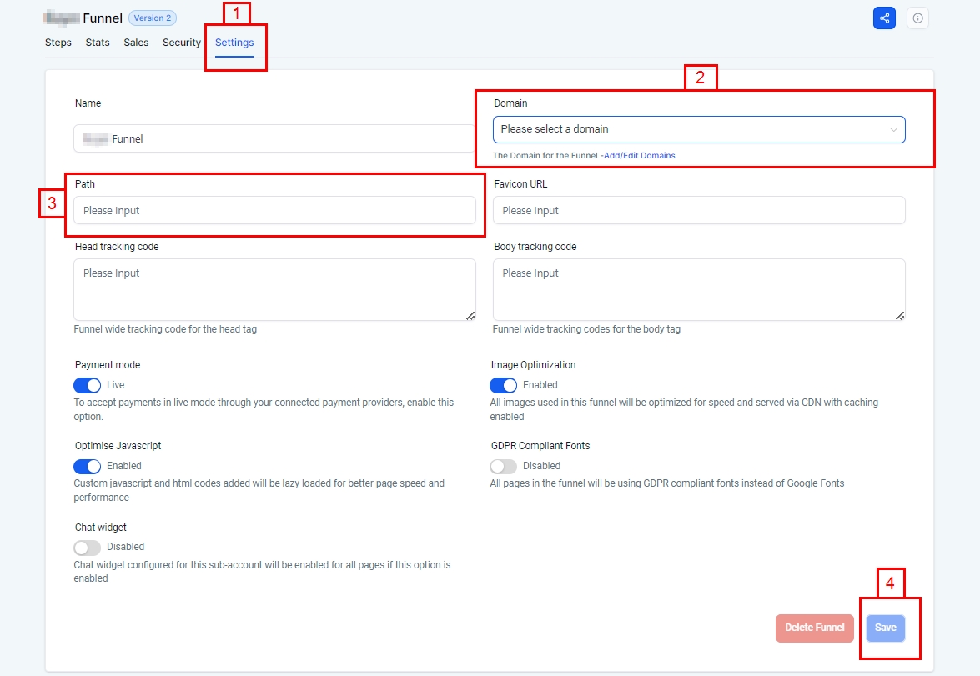
Task: Click the Head tracking code textarea
Action: [274, 289]
